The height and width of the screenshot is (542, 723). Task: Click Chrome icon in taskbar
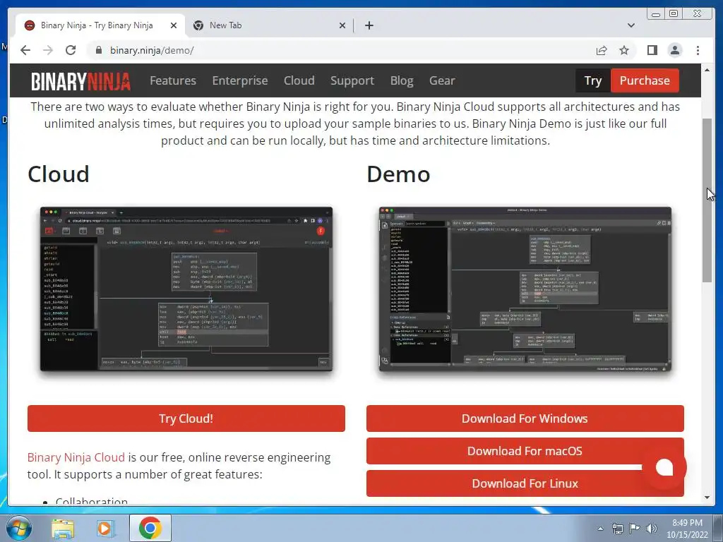(x=150, y=528)
